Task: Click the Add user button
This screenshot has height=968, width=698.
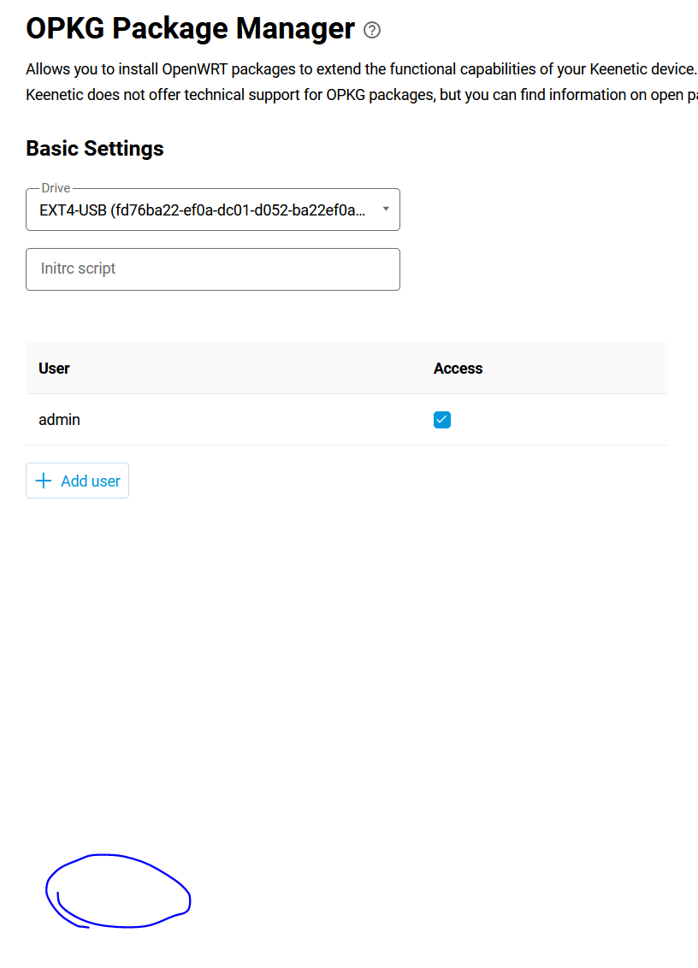Action: [77, 481]
